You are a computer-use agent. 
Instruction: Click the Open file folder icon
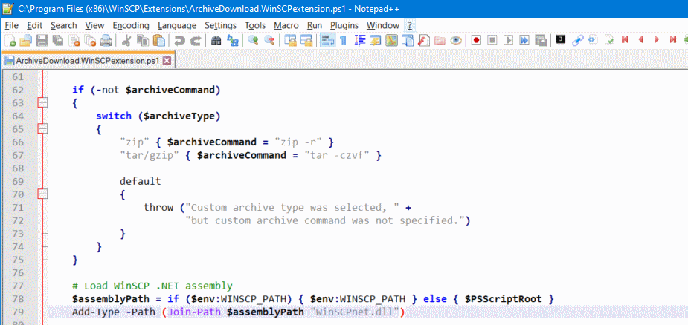point(26,40)
